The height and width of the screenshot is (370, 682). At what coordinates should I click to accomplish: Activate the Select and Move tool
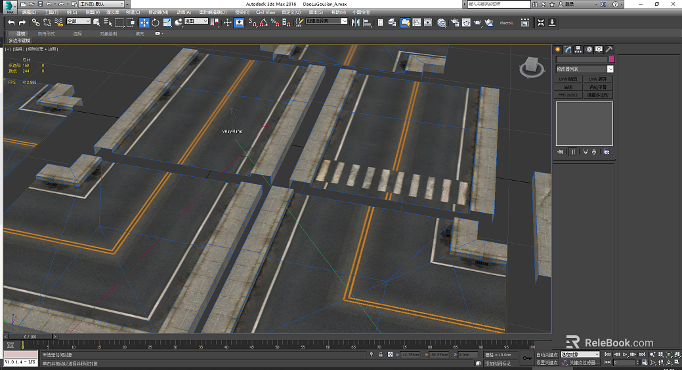click(144, 22)
